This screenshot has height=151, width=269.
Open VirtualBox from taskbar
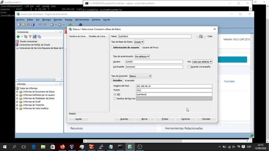click(x=72, y=147)
